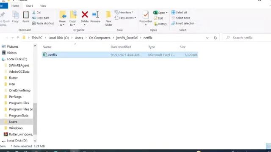The height and width of the screenshot is (152, 271).
Task: Open the Properties dropdown arrow
Action: click(146, 25)
